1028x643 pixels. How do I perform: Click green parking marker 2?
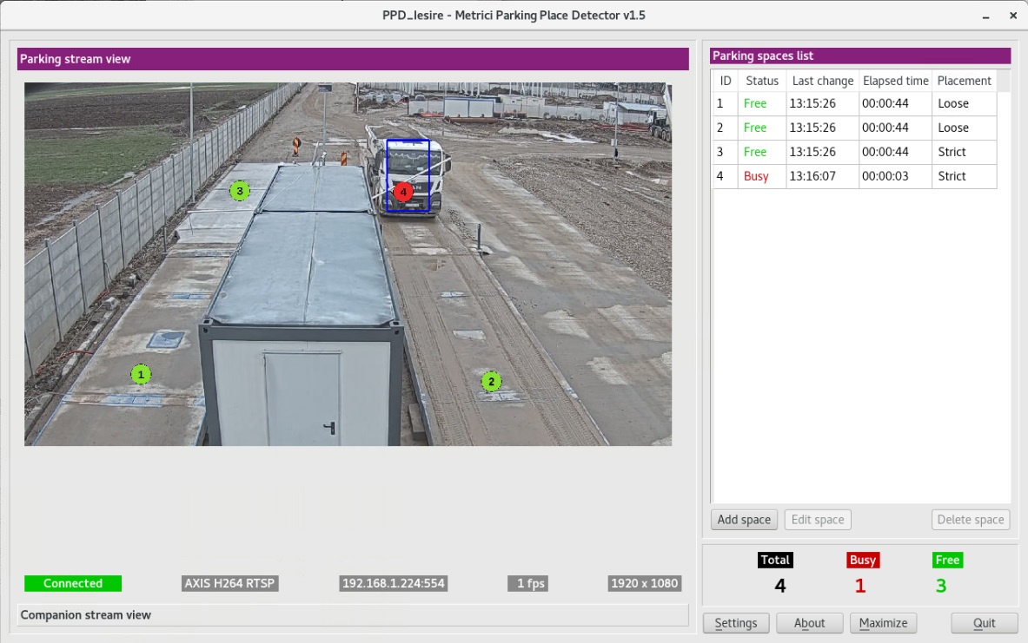(491, 381)
